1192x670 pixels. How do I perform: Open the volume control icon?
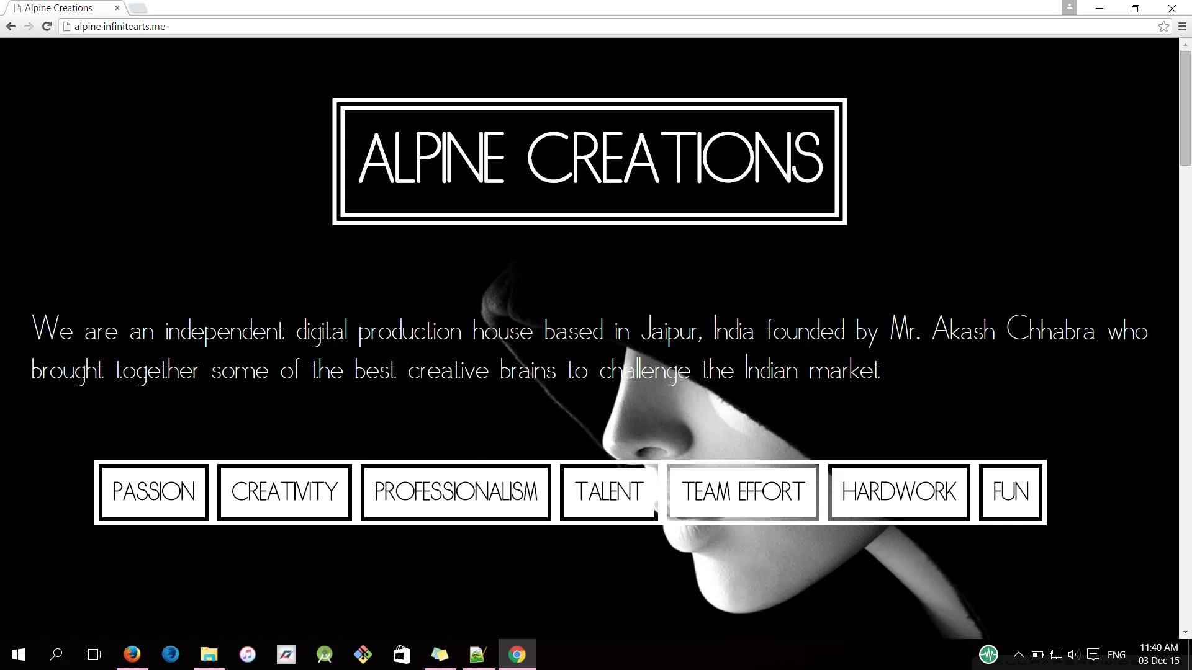tap(1074, 654)
